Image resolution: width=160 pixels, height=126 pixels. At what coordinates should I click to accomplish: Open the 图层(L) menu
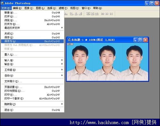40,8
